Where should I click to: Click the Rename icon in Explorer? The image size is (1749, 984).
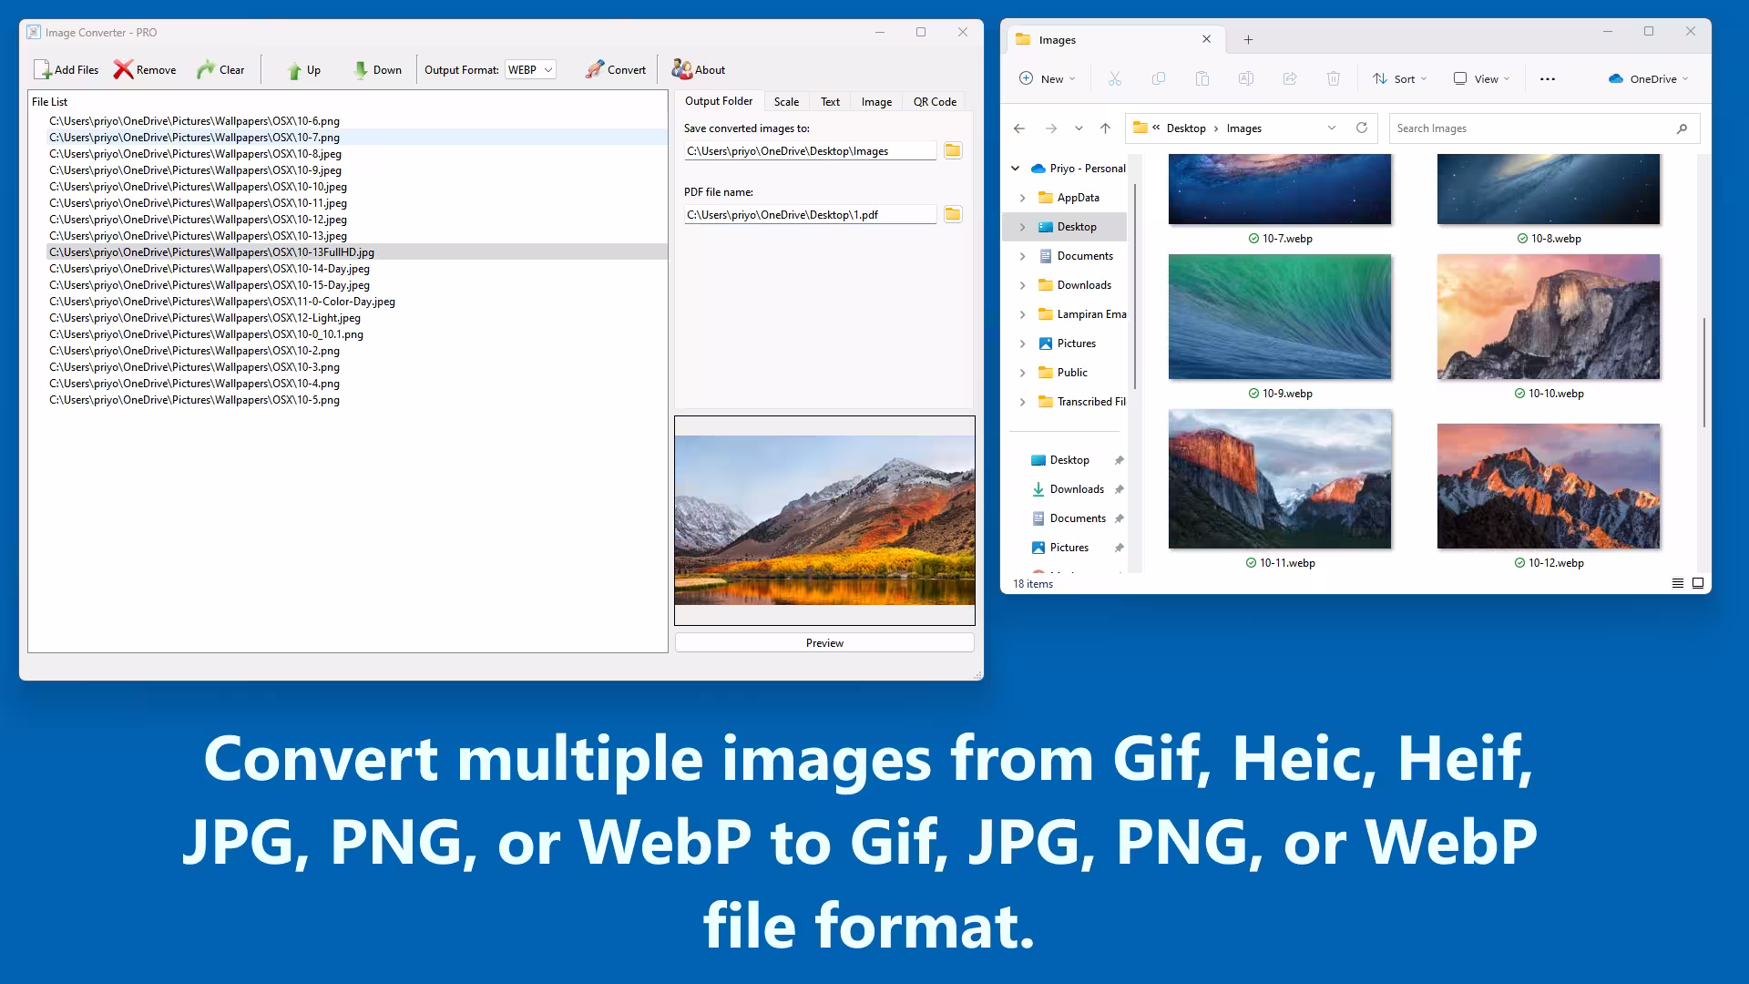pyautogui.click(x=1246, y=78)
